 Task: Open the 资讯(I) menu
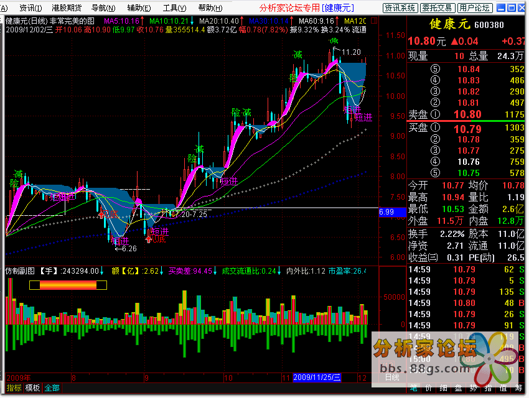tap(31, 8)
